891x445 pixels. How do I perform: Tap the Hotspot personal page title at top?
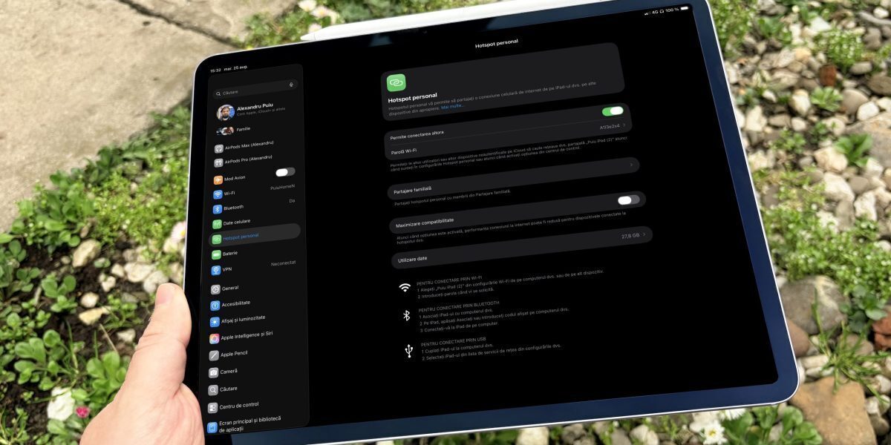pyautogui.click(x=497, y=45)
